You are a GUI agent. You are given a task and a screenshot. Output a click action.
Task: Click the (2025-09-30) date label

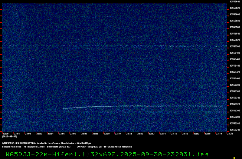[x=10, y=137]
